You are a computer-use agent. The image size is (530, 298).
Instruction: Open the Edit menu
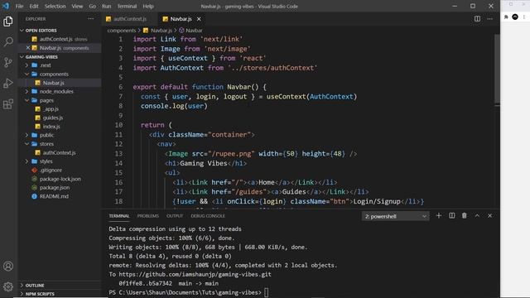(34, 6)
